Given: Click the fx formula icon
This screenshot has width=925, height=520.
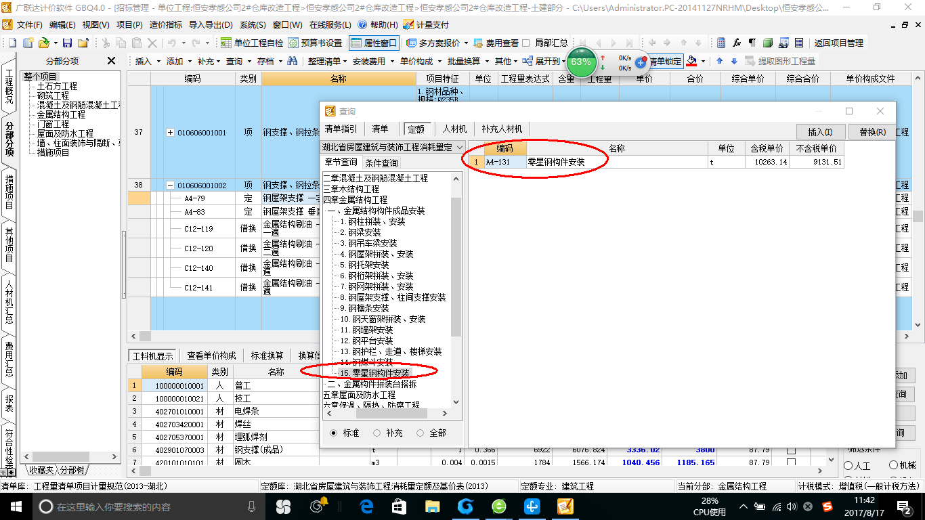Looking at the screenshot, I should (x=737, y=43).
